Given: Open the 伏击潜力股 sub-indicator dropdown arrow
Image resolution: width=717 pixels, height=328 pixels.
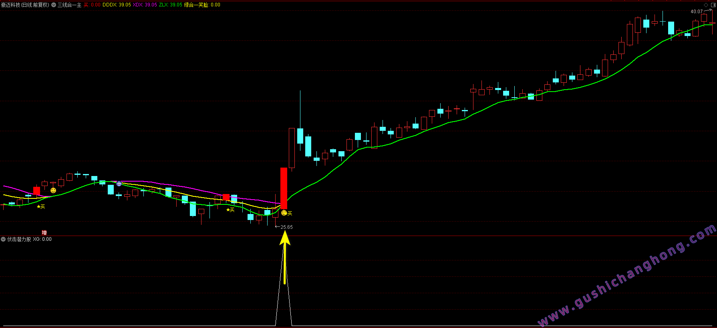Looking at the screenshot, I should click(3, 239).
